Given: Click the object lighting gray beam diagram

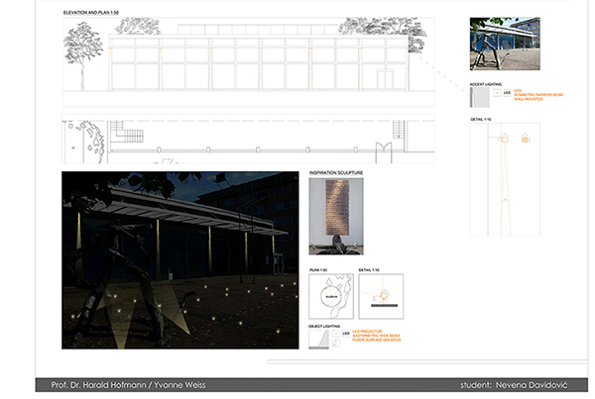Looking at the screenshot, I should point(319,338).
